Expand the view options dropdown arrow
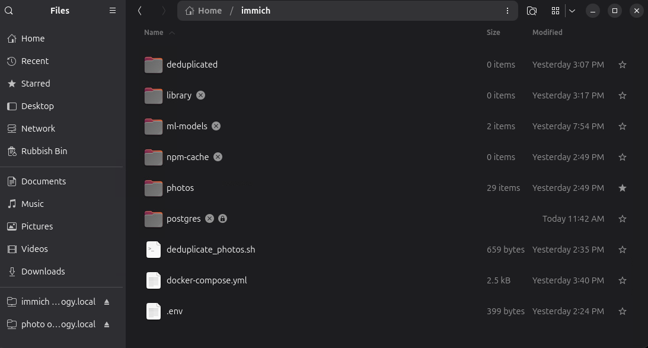The image size is (648, 348). (x=572, y=11)
